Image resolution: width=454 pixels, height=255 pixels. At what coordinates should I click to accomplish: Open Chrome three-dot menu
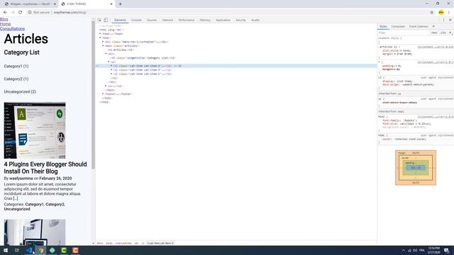[x=449, y=12]
